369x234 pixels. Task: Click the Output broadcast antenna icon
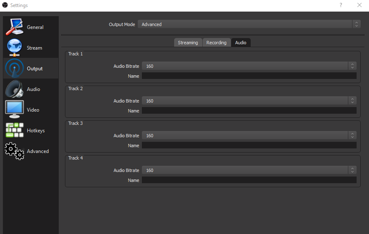14,68
